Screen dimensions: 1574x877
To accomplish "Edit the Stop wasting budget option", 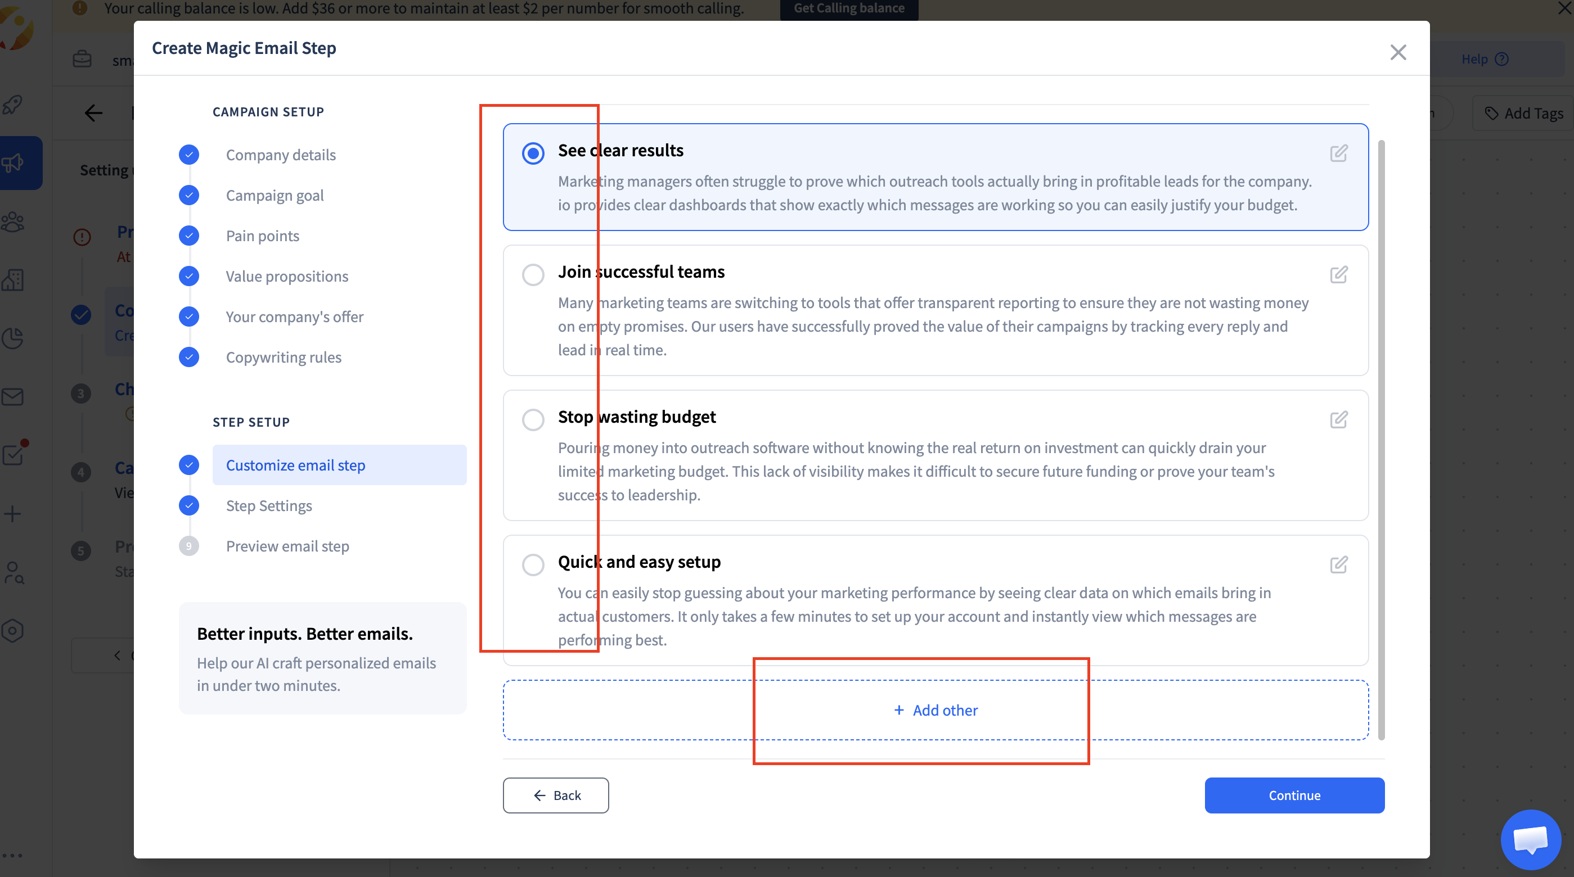I will pos(1338,419).
